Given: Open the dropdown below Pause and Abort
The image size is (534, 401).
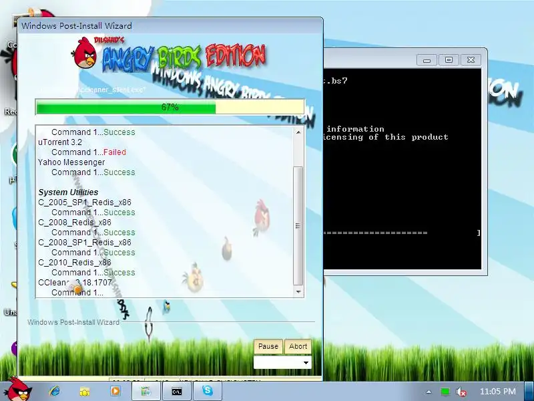Looking at the screenshot, I should (282, 362).
